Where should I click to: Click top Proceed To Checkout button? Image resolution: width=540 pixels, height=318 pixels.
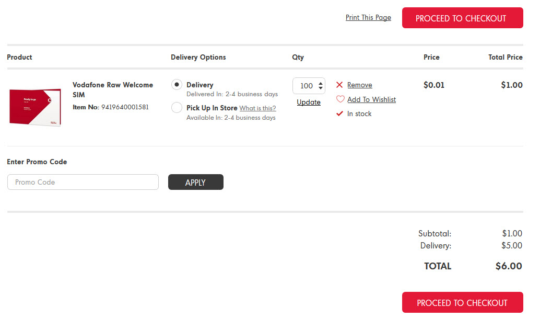(x=463, y=18)
